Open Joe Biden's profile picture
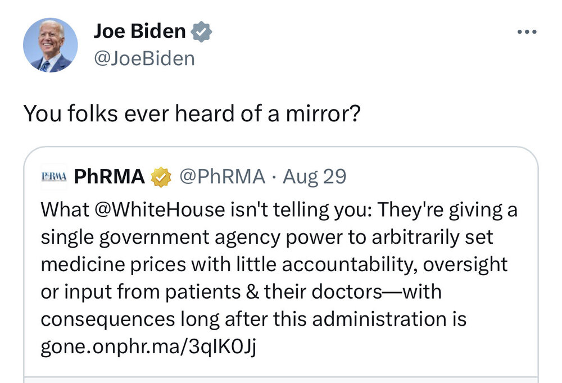The height and width of the screenshot is (383, 562). click(50, 45)
